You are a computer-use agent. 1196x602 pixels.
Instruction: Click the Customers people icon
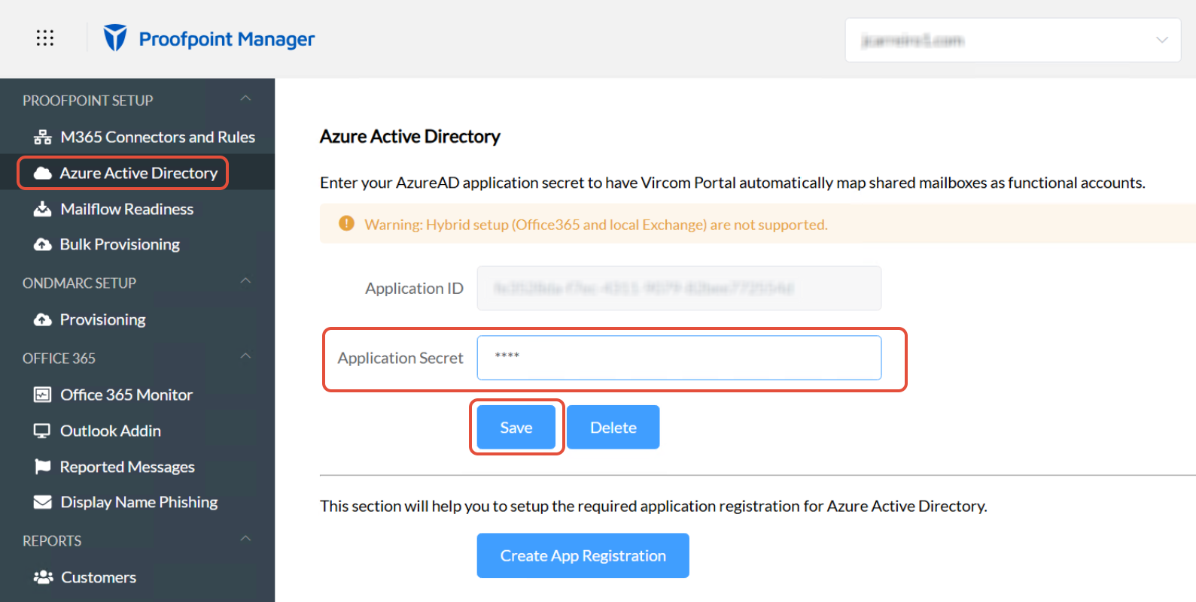coord(43,577)
